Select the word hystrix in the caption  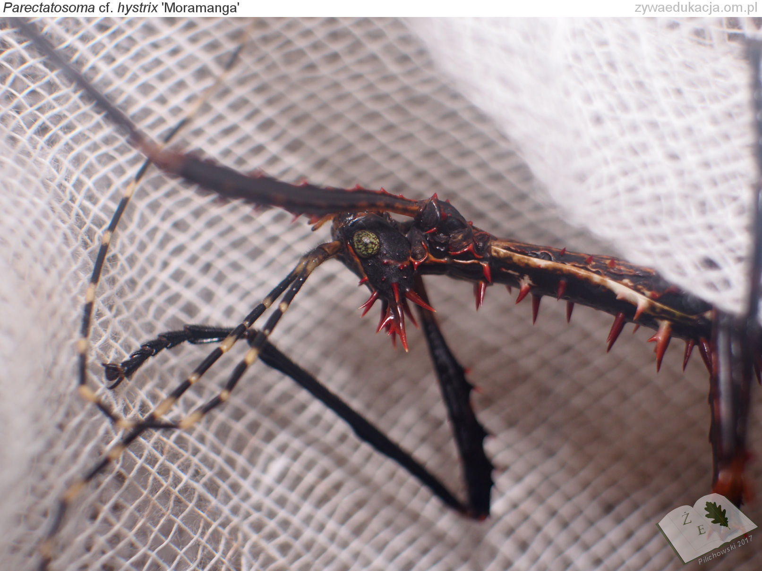point(137,8)
